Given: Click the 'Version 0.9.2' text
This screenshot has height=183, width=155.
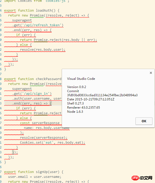Looking at the screenshot, I should pos(76,87).
